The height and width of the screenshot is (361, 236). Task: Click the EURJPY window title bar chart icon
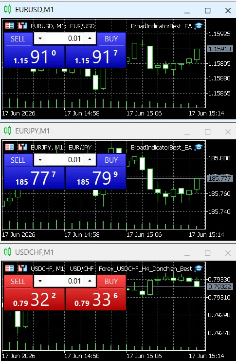(8, 131)
